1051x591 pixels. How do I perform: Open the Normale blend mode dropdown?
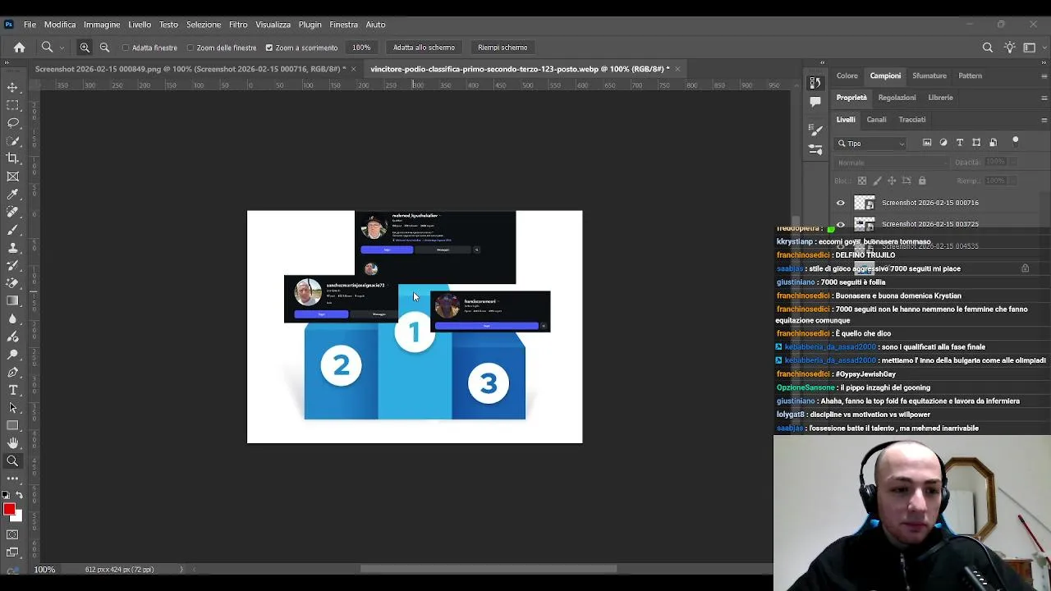(x=892, y=163)
